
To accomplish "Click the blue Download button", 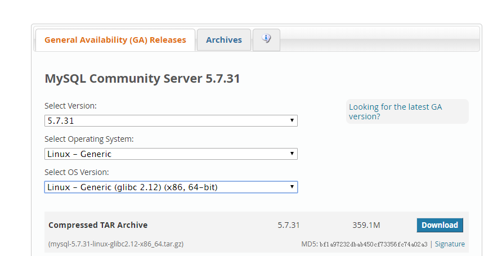I will pos(440,225).
